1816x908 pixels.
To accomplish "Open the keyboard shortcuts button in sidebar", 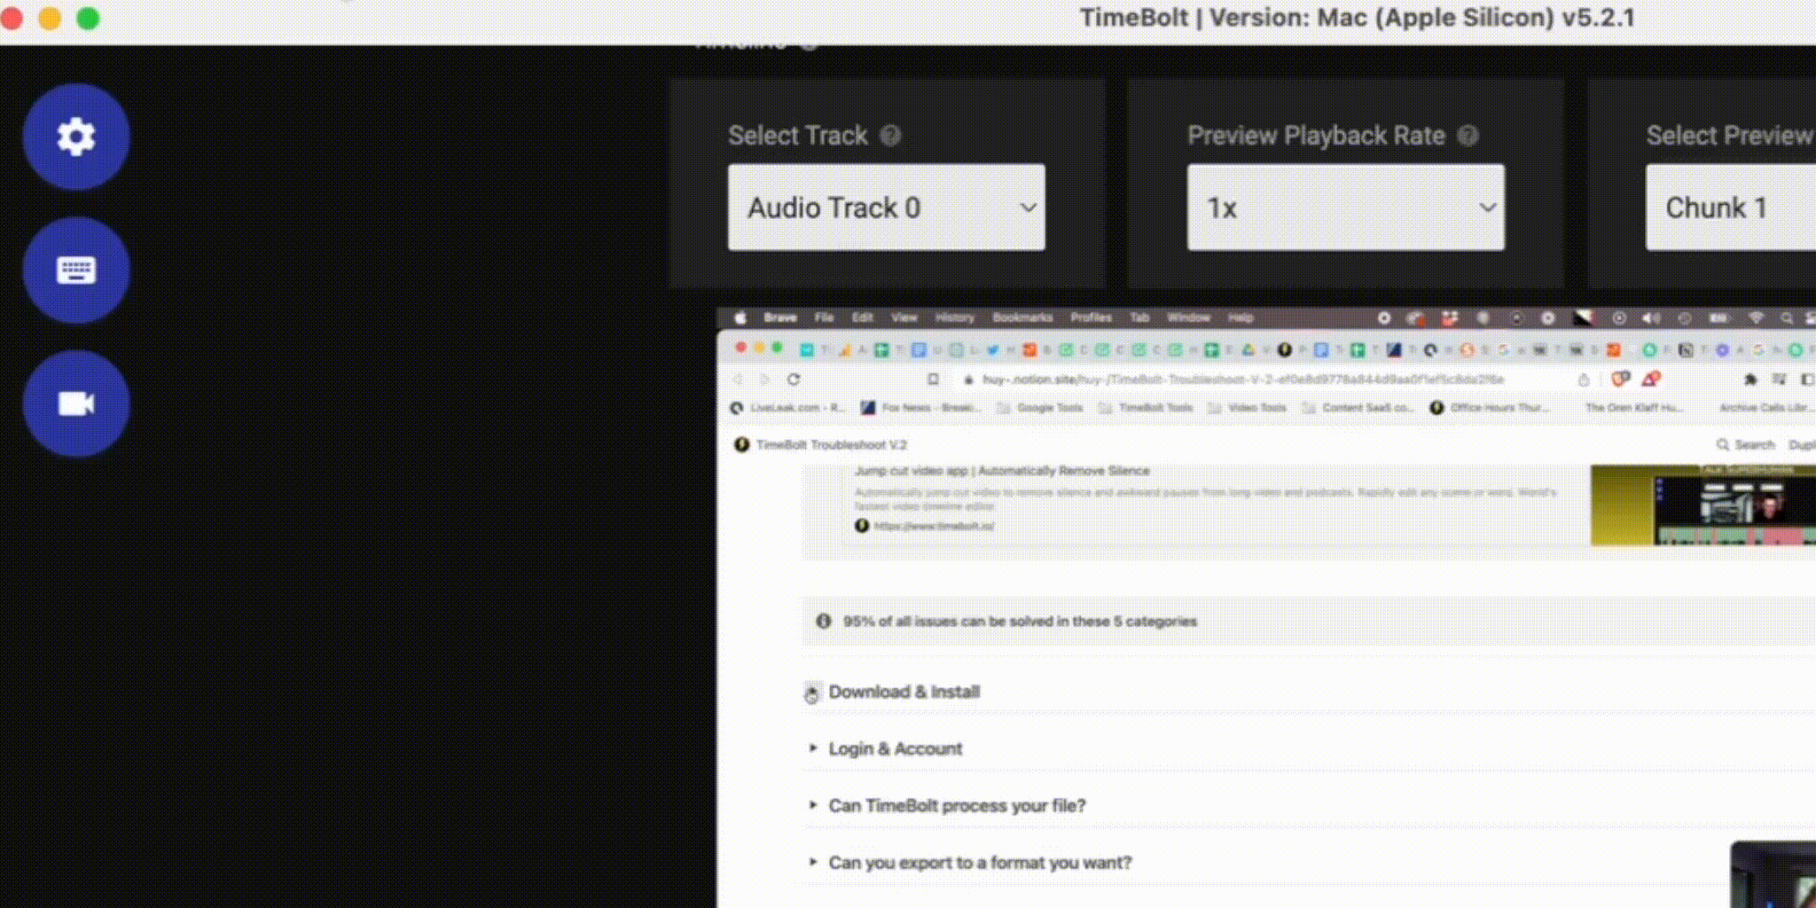I will pyautogui.click(x=76, y=270).
